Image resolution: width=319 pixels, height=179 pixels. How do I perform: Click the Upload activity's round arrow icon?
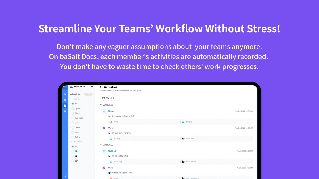point(104,151)
